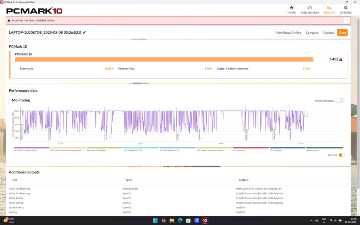
Task: Click the Productivity label in the score card
Action: pos(126,69)
